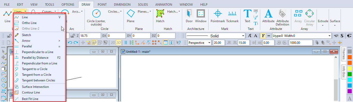Open the Lines dropdown in the ribbon
353x102 pixels.
point(20,11)
